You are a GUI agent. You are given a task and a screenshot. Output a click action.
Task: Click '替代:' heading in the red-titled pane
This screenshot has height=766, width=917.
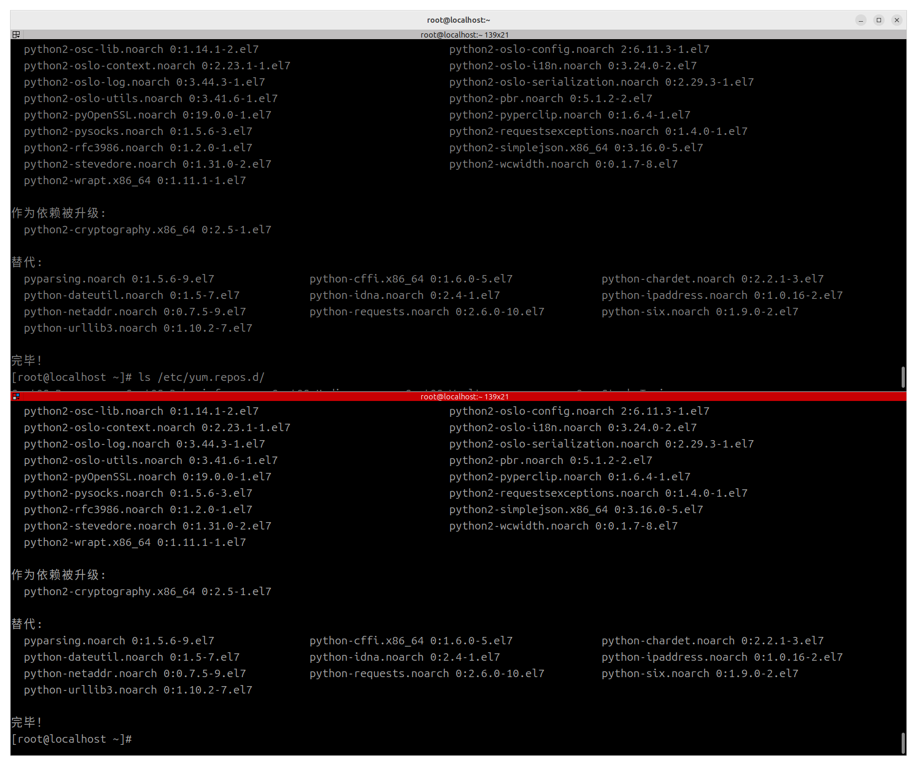click(x=26, y=624)
